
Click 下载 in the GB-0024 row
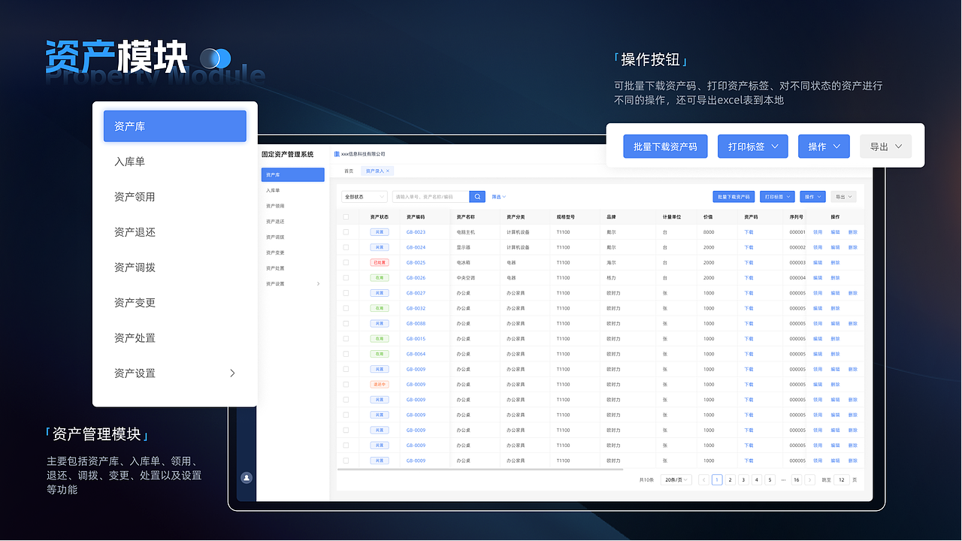749,247
